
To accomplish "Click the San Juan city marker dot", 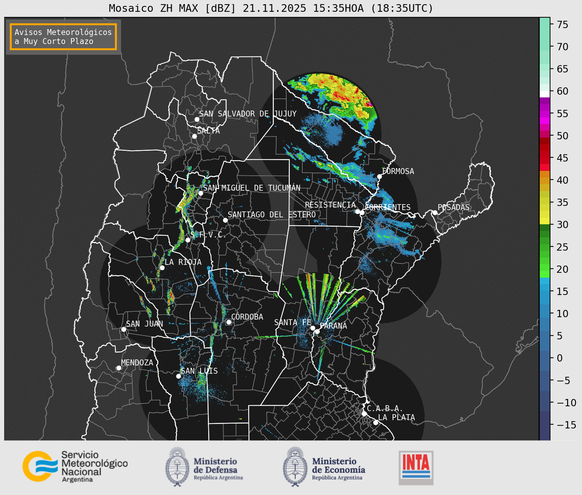I will click(124, 329).
